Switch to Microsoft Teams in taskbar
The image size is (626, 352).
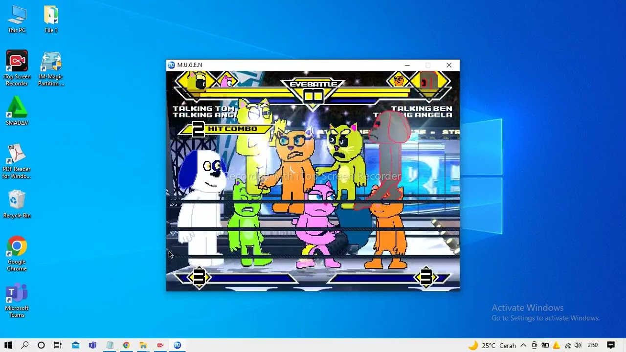pyautogui.click(x=92, y=345)
